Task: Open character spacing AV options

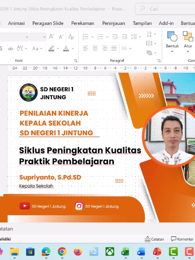Action: coord(22,49)
